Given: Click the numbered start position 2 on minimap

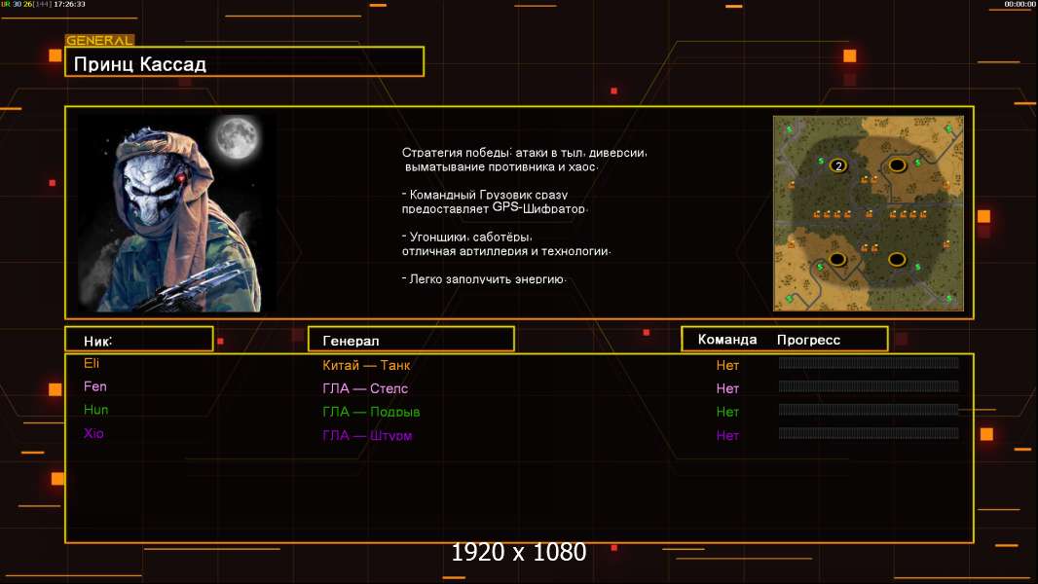Looking at the screenshot, I should coord(838,166).
